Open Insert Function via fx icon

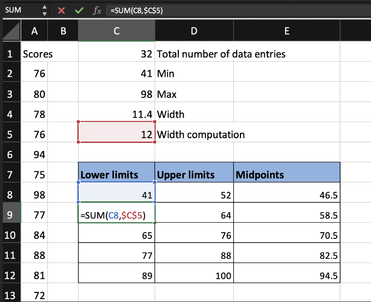click(97, 10)
